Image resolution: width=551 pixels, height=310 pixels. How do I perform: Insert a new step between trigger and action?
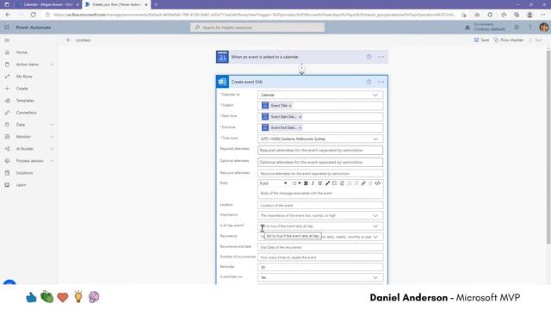coord(302,69)
